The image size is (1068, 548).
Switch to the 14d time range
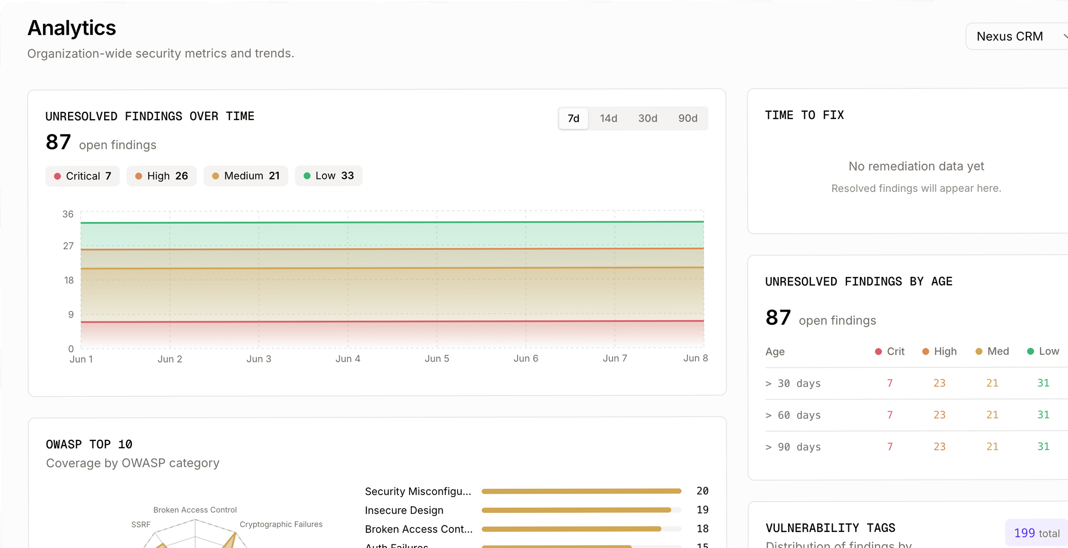point(608,118)
